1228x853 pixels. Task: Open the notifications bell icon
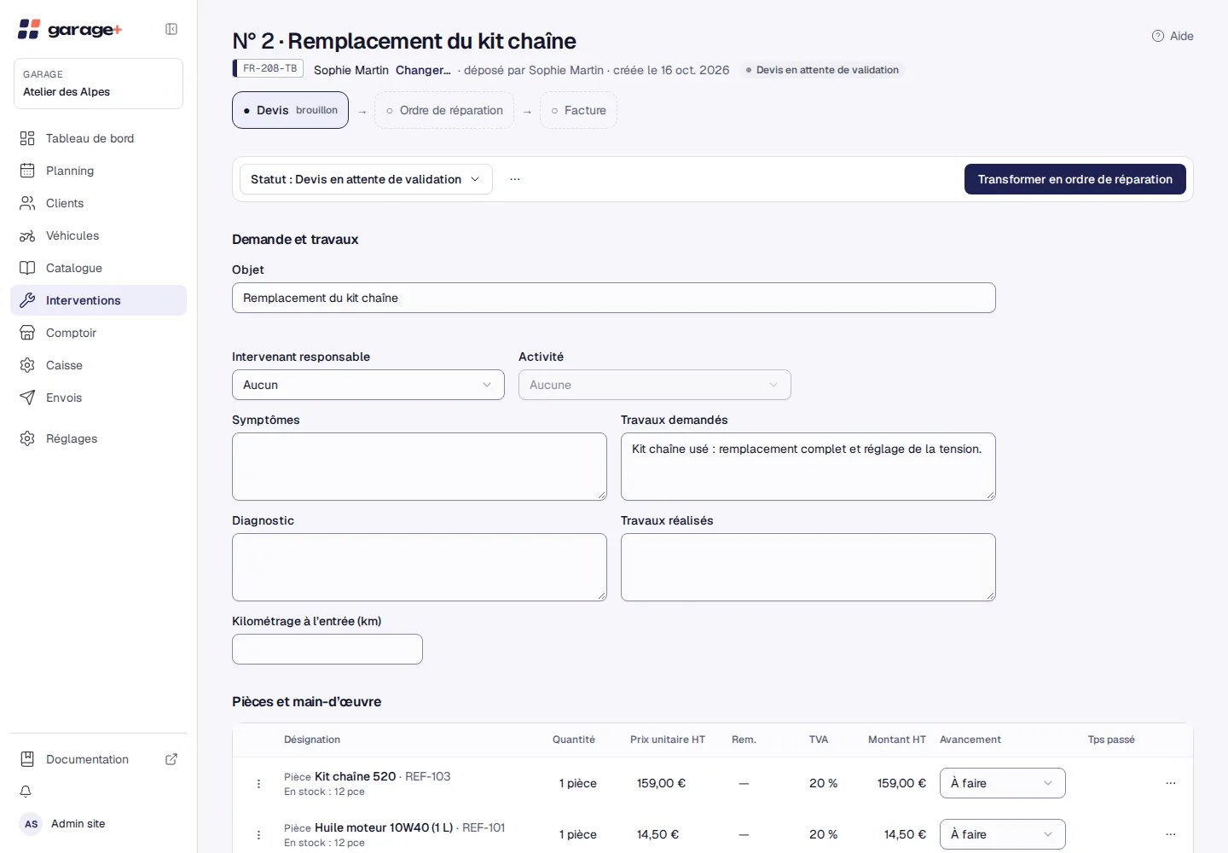[26, 792]
